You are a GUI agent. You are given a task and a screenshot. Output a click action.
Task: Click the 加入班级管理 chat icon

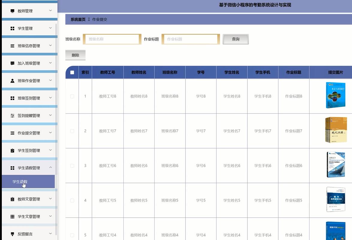12,63
